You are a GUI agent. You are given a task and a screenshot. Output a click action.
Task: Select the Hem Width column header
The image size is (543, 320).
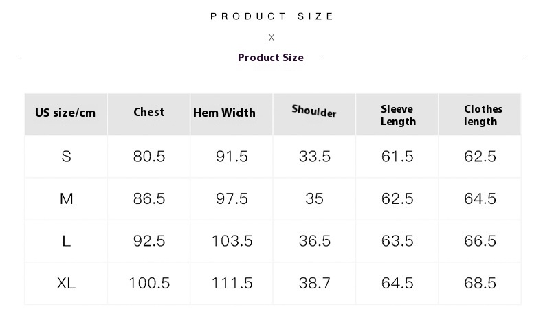click(224, 113)
